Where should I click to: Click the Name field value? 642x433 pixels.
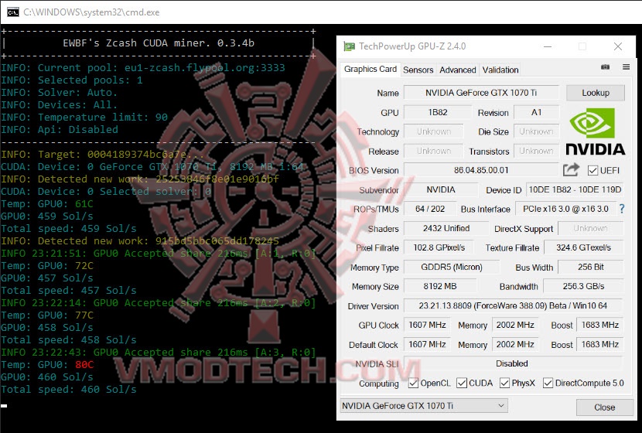click(x=481, y=93)
